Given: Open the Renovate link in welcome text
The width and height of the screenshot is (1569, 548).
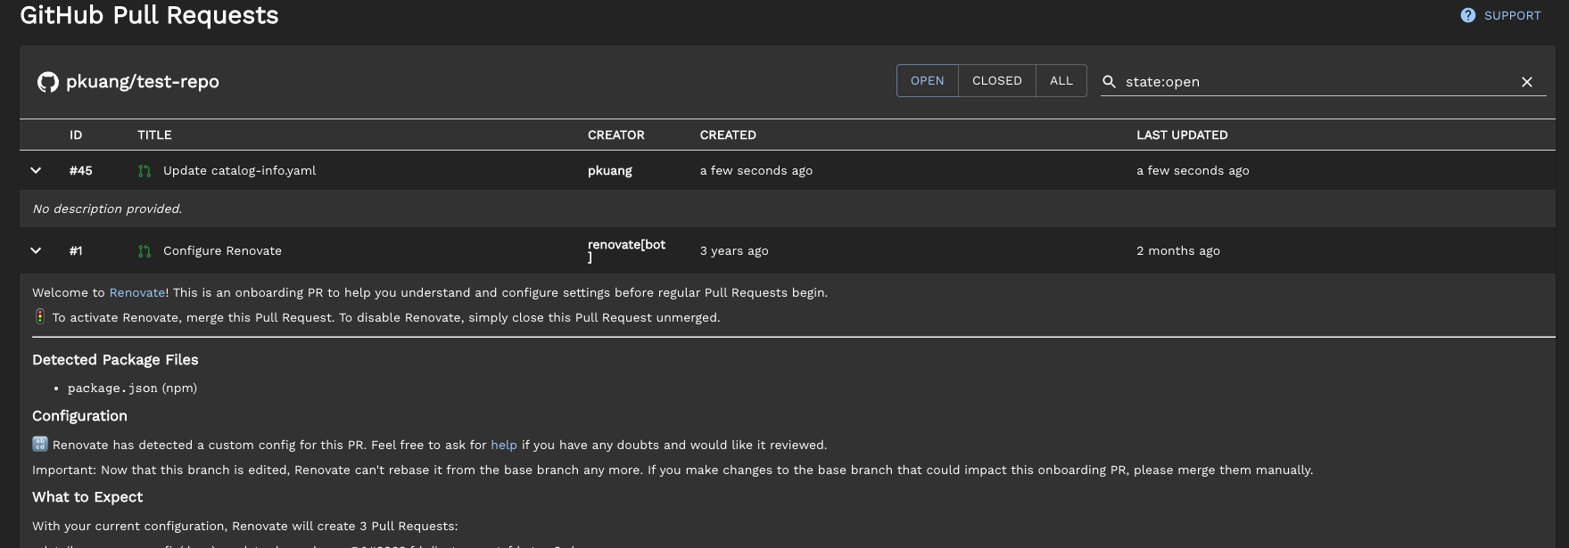Looking at the screenshot, I should pos(137,292).
